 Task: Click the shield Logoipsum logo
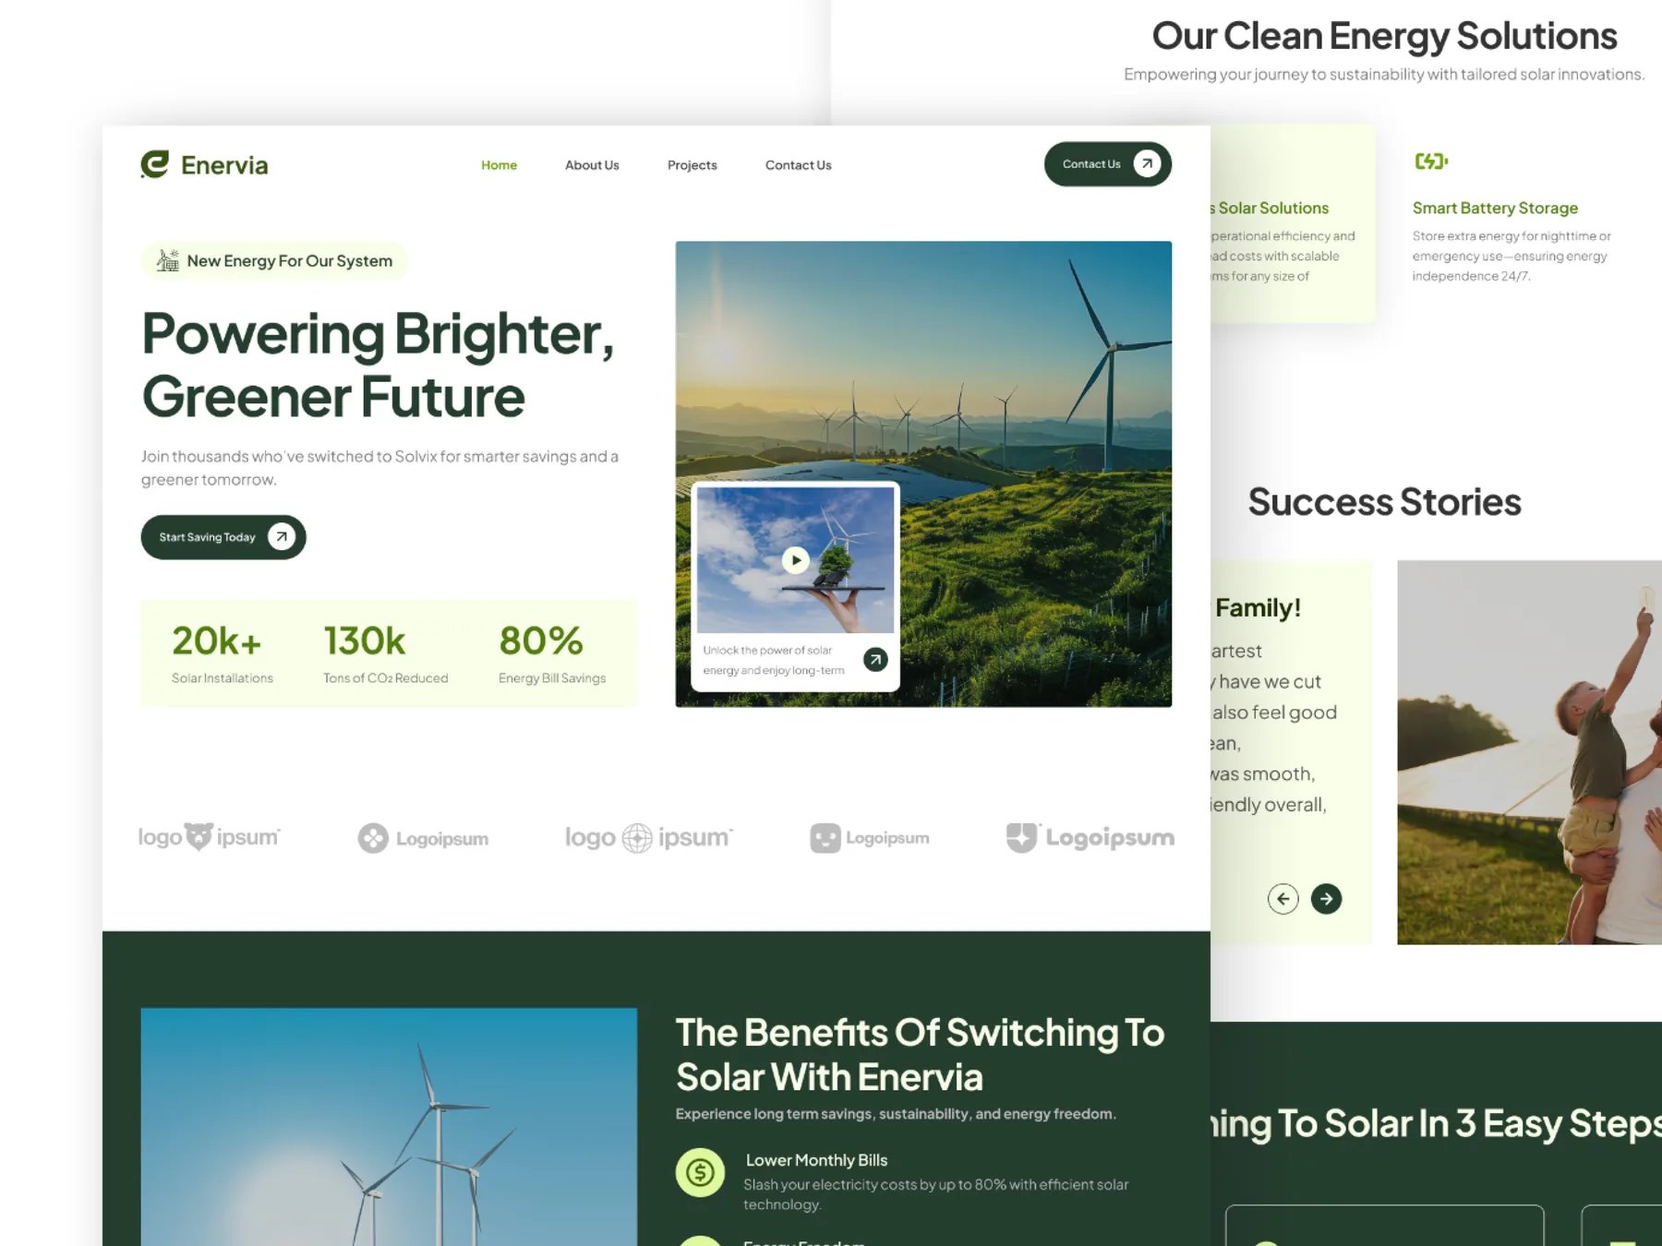1090,837
